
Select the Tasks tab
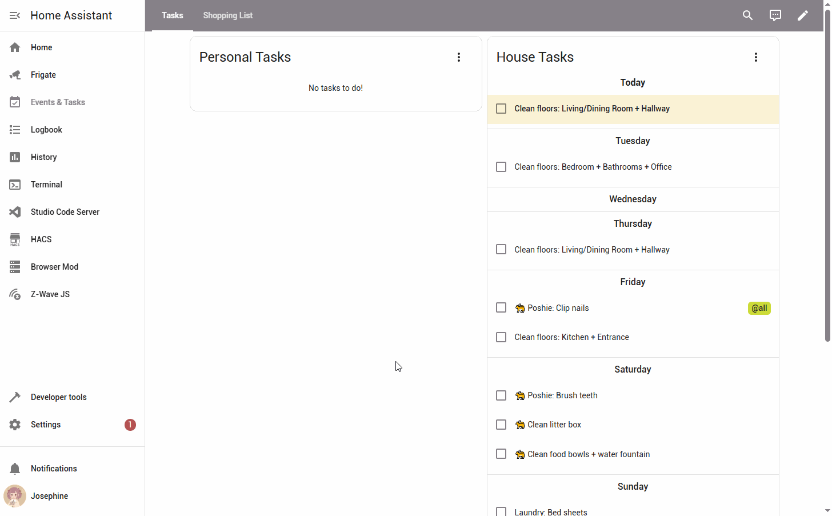coord(172,15)
